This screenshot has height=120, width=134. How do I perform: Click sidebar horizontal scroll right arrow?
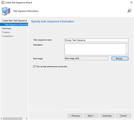[27, 119]
